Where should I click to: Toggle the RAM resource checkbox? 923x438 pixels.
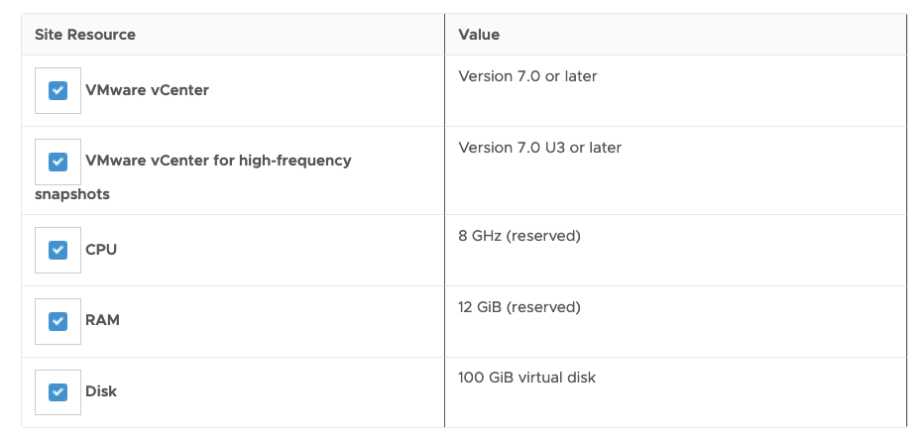58,321
